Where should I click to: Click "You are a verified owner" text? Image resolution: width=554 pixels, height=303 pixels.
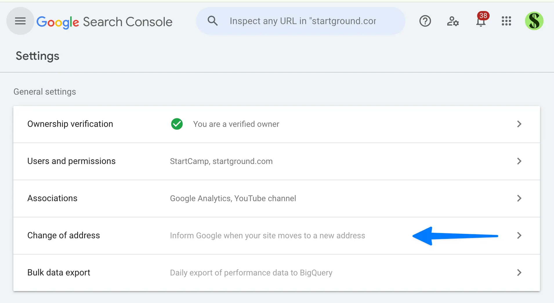[x=236, y=124]
